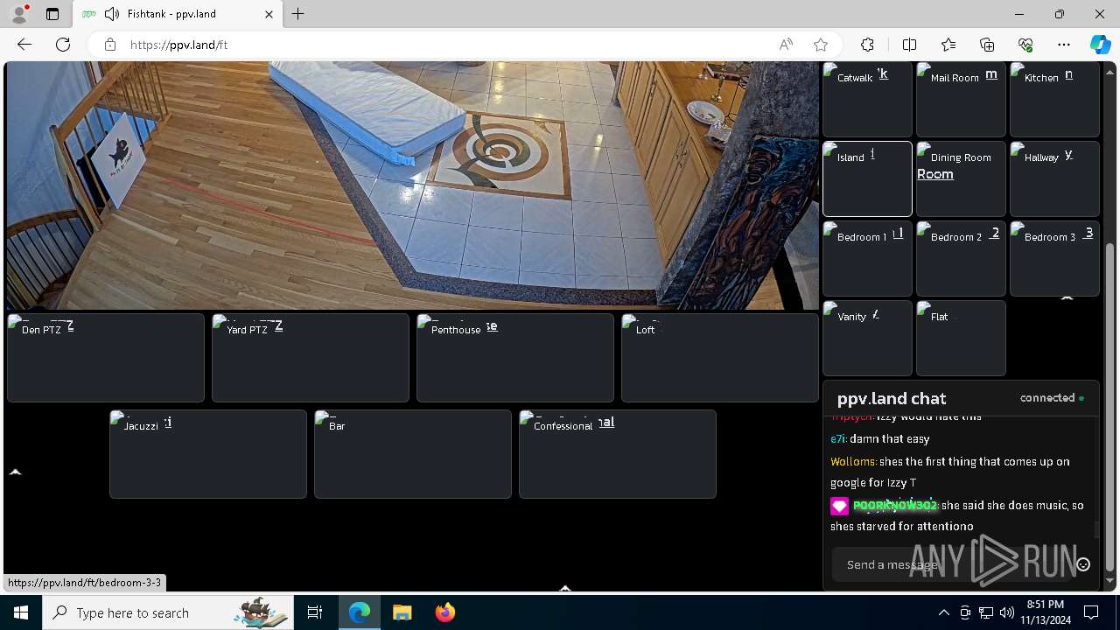View the Jacuzzi camera

[208, 454]
